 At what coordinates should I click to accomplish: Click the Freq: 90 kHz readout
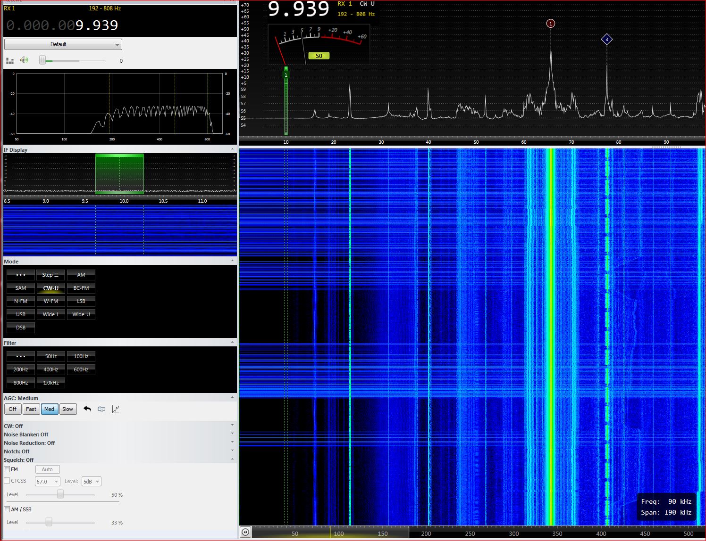[666, 501]
